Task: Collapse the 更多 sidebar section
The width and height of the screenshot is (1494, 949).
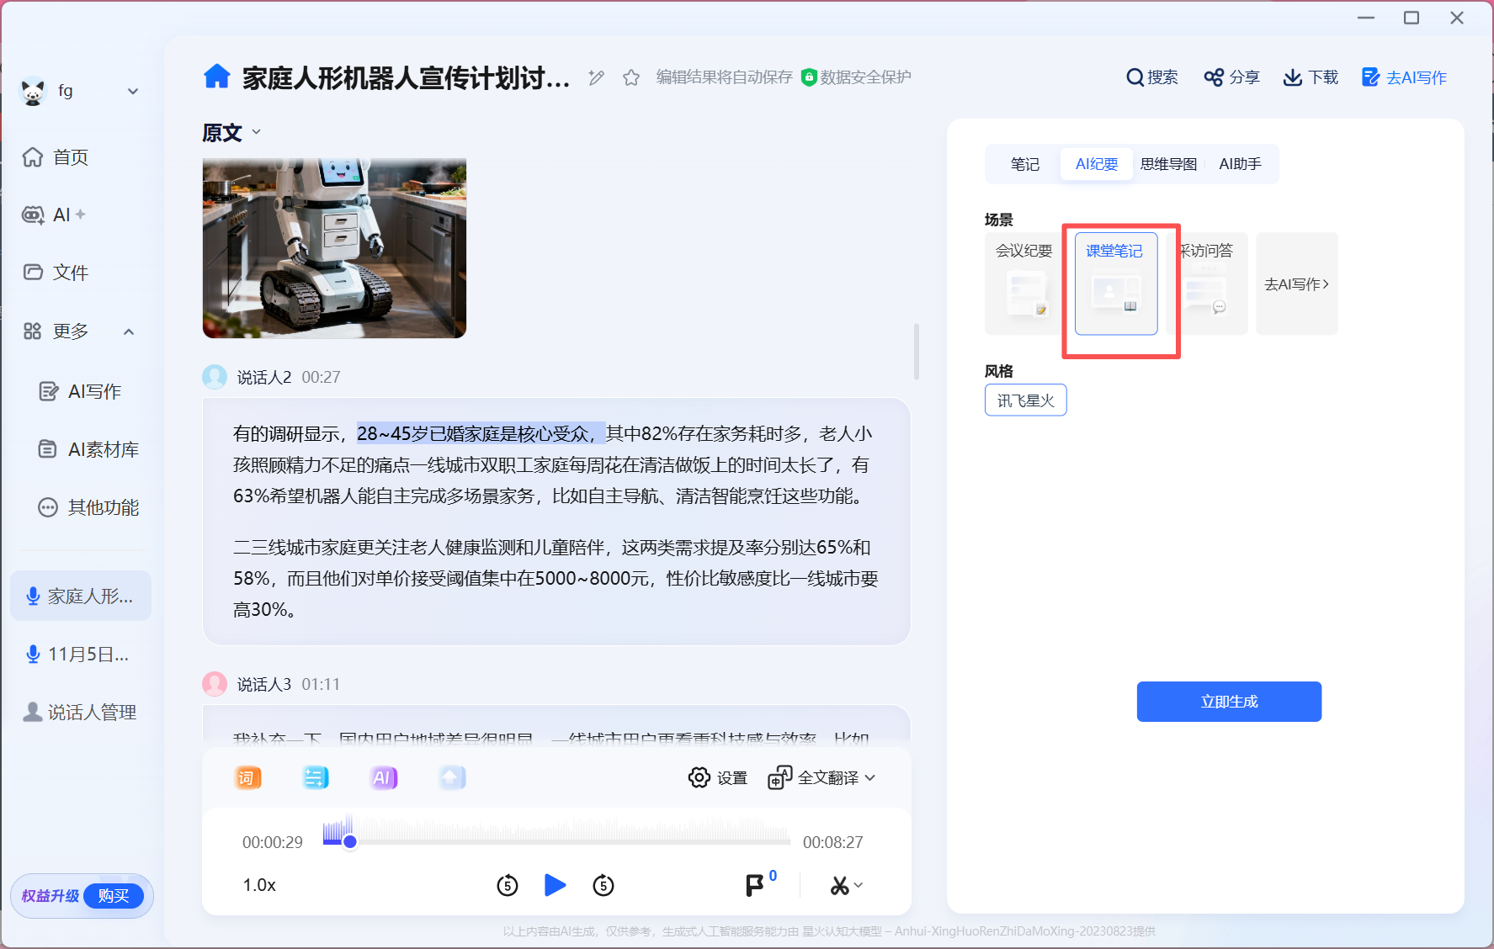Action: [129, 331]
